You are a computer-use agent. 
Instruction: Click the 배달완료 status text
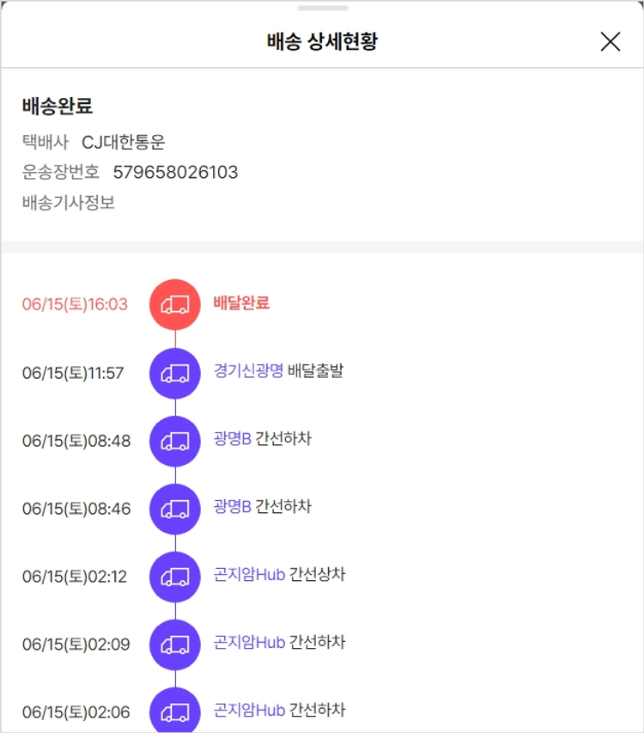241,303
